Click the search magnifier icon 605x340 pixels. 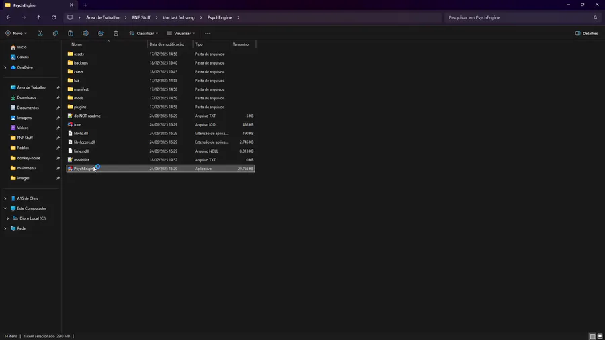click(x=596, y=17)
